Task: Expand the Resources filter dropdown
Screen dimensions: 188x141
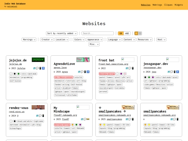Action: click(x=144, y=40)
